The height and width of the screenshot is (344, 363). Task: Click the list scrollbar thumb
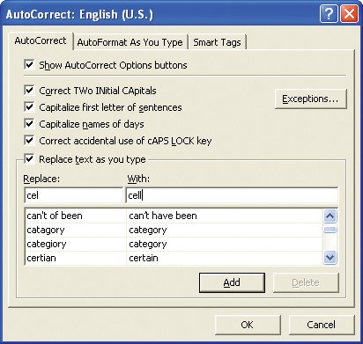pos(330,231)
